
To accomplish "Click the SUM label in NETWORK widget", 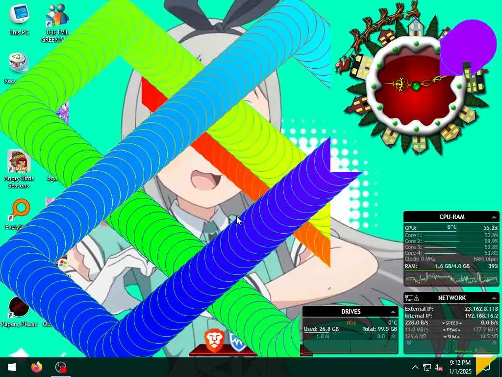I will [452, 337].
